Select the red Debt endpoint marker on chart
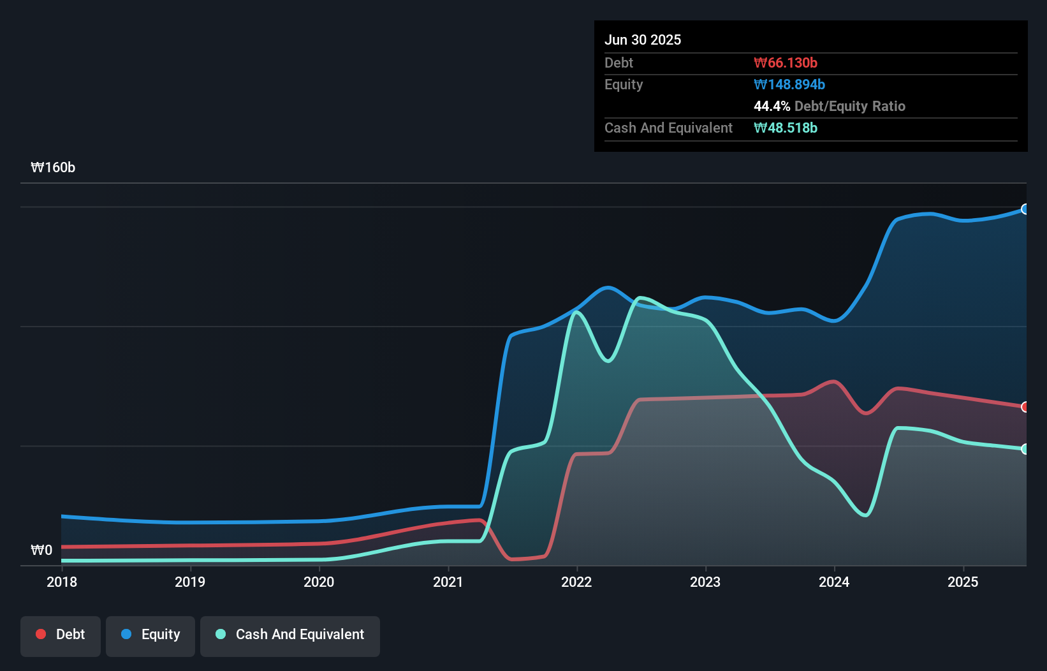 [1025, 406]
